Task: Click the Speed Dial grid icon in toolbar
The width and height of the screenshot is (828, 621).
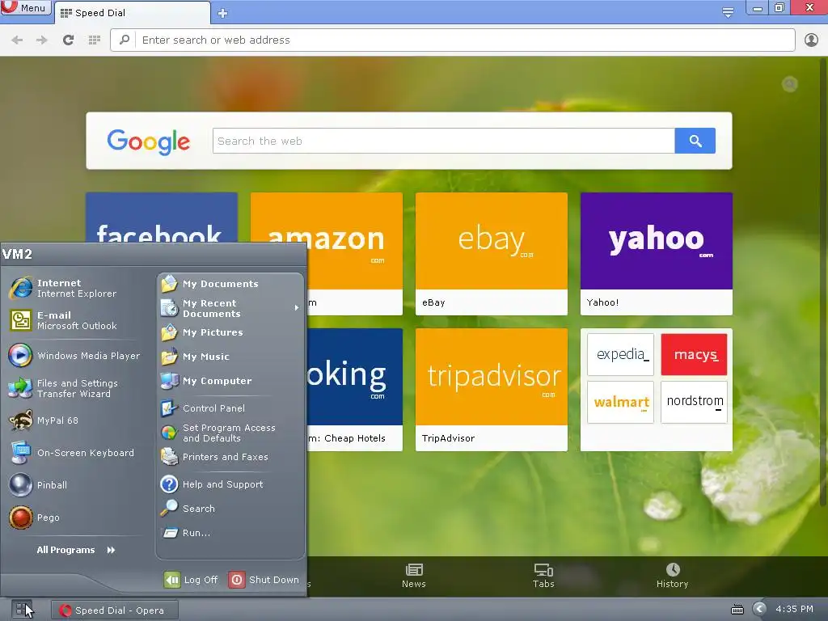Action: (x=95, y=40)
